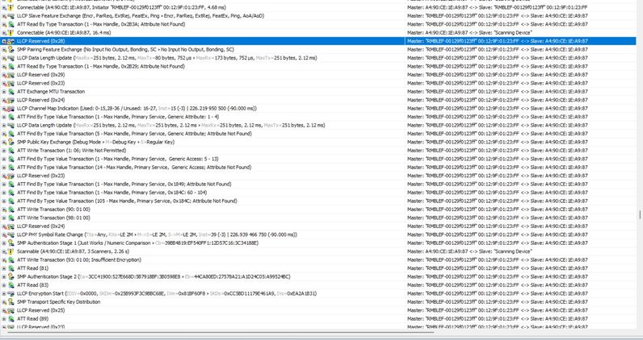Viewport: 643px width, 340px height.
Task: Click the LLCP Slave Feature Exchange packet icon
Action: pyautogui.click(x=11, y=16)
